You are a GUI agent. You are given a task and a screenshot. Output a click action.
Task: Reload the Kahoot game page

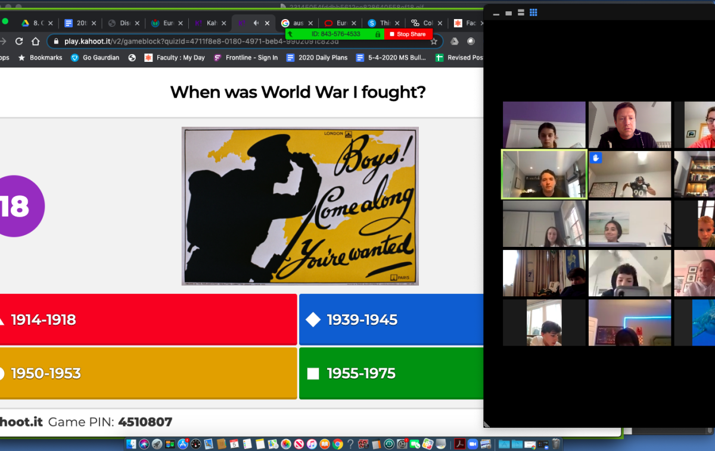(x=18, y=42)
